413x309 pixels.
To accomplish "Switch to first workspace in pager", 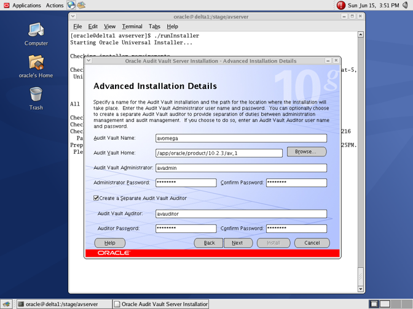I will 374,304.
